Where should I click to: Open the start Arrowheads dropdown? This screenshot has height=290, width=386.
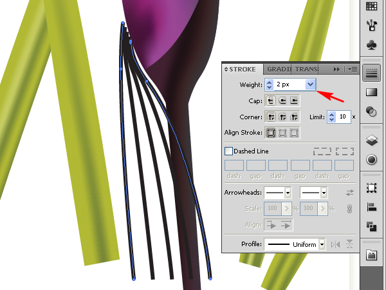(288, 192)
